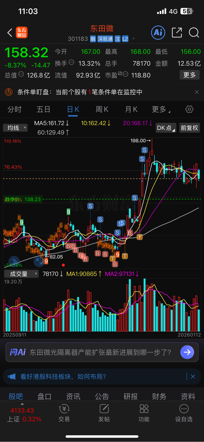Screen dimensions: 204x442
Task: Tap the 10:162.42 moving average value
Action: click(x=96, y=123)
